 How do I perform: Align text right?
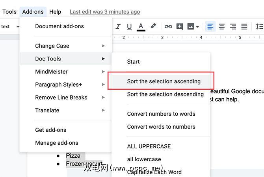coord(233,27)
